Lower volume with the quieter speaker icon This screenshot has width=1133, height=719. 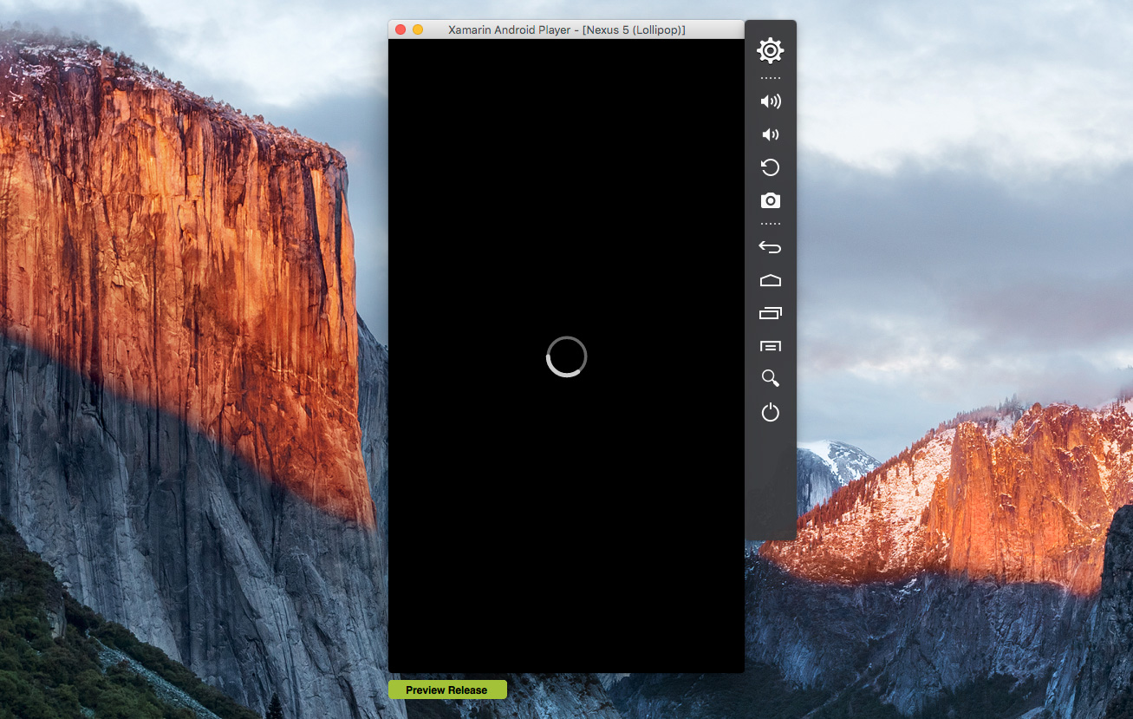(770, 134)
